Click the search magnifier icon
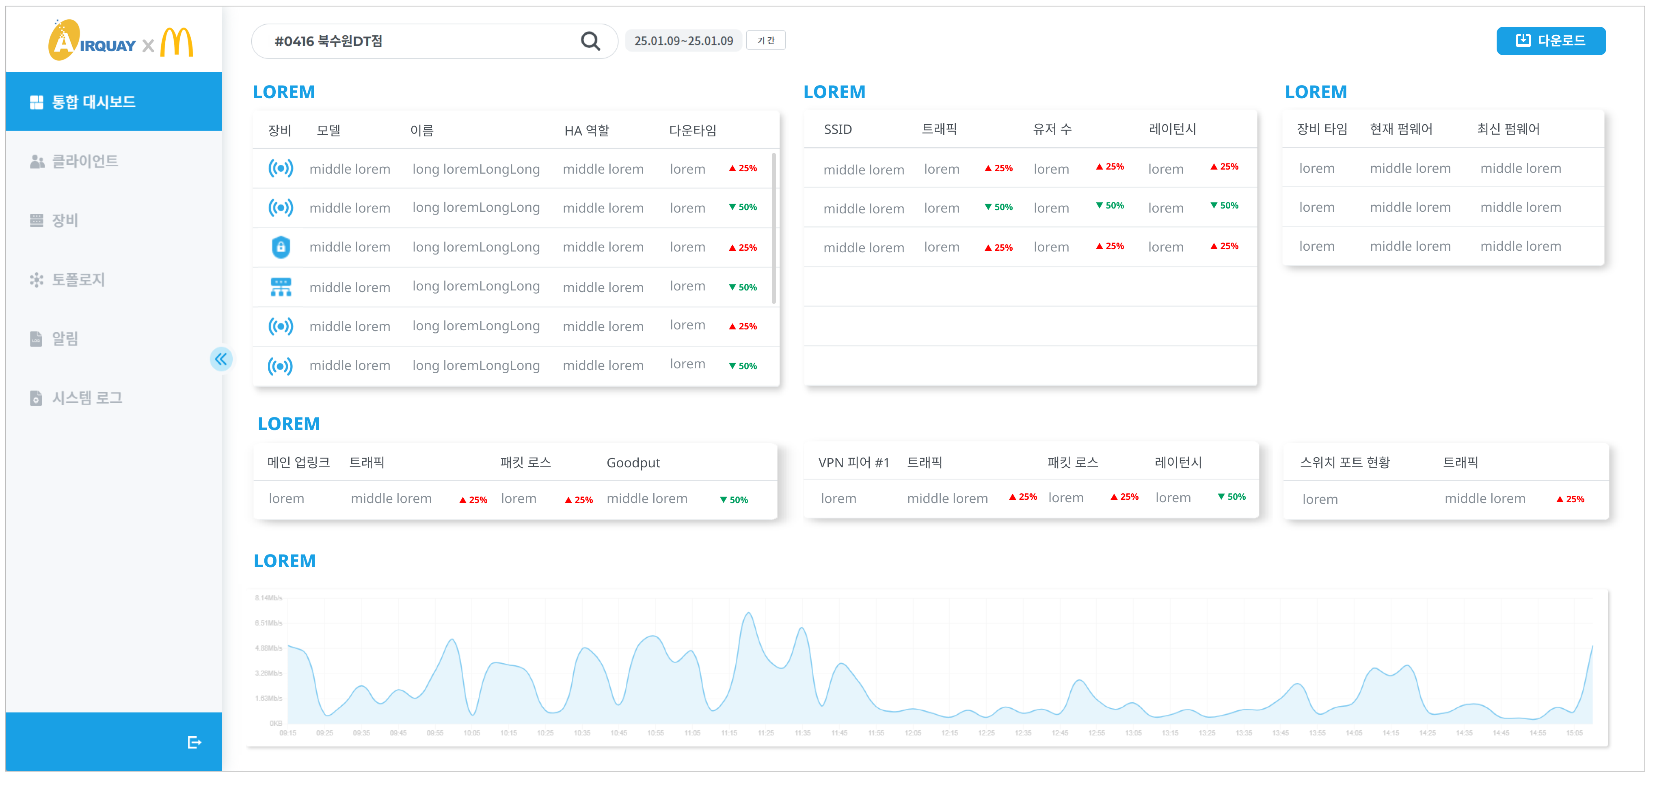 click(590, 41)
